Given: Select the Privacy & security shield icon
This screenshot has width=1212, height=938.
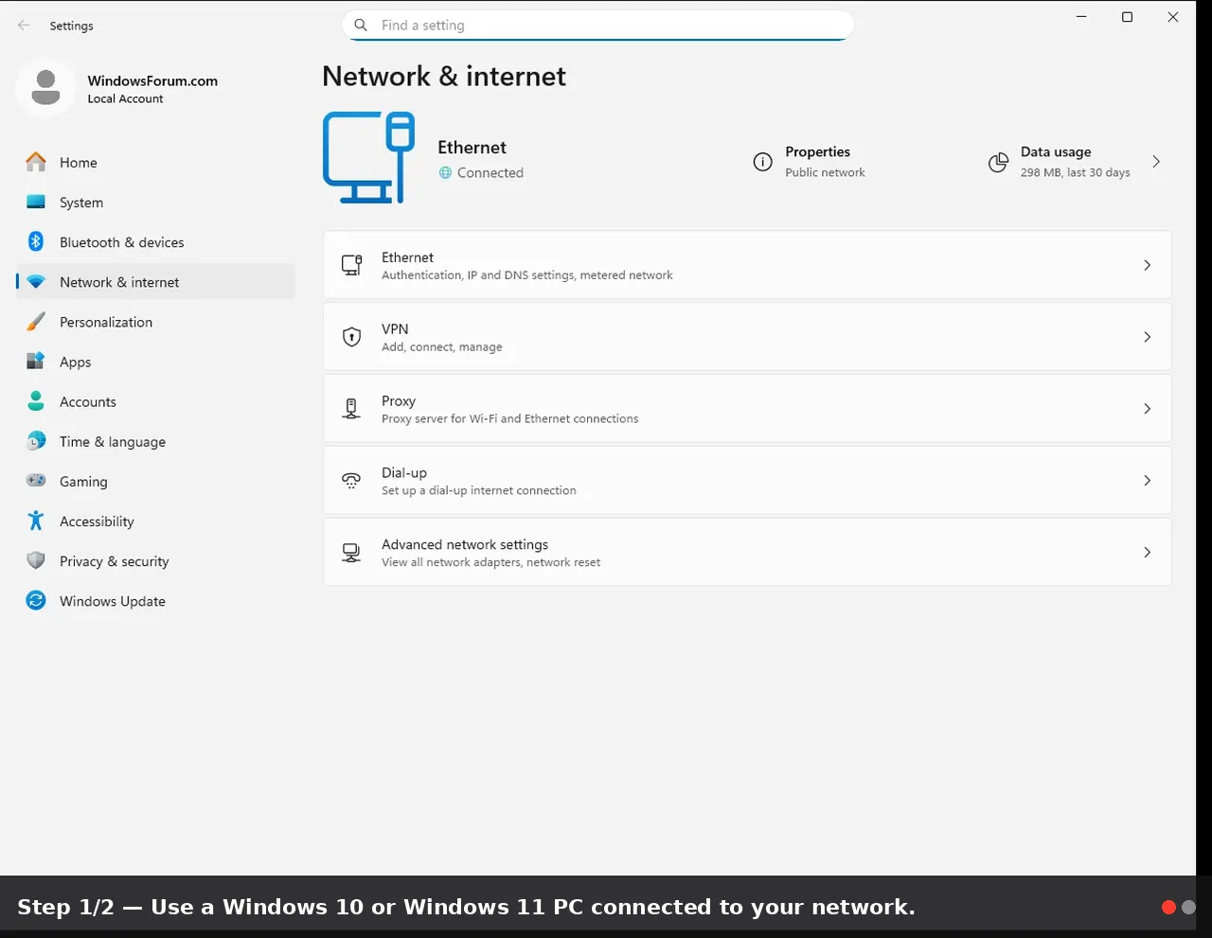Looking at the screenshot, I should [x=36, y=561].
